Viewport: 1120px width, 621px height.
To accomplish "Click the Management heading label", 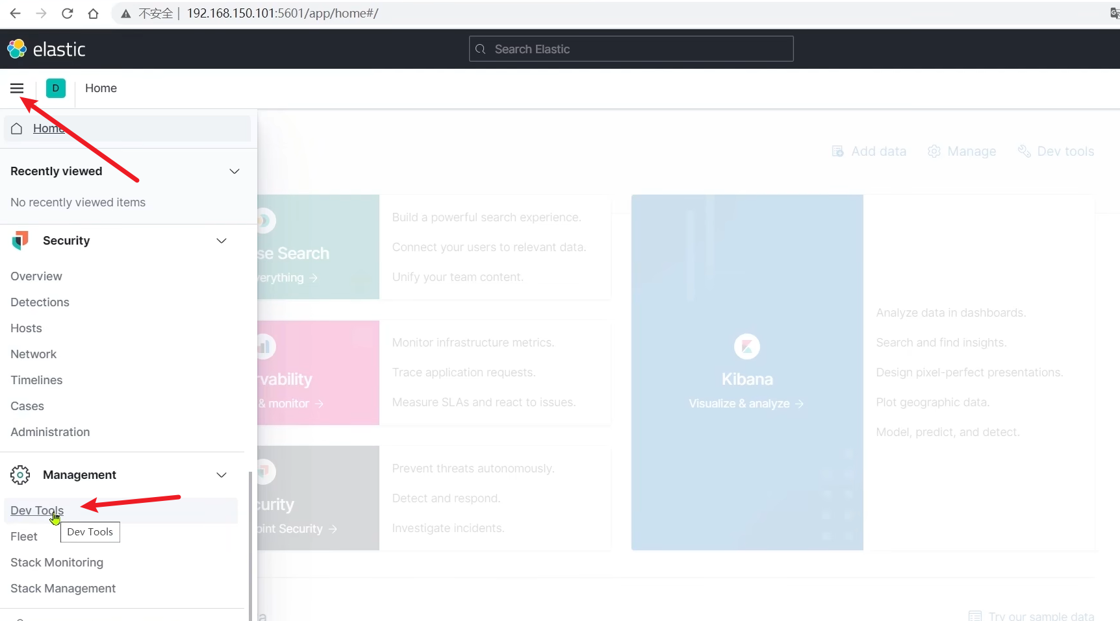I will (x=79, y=475).
